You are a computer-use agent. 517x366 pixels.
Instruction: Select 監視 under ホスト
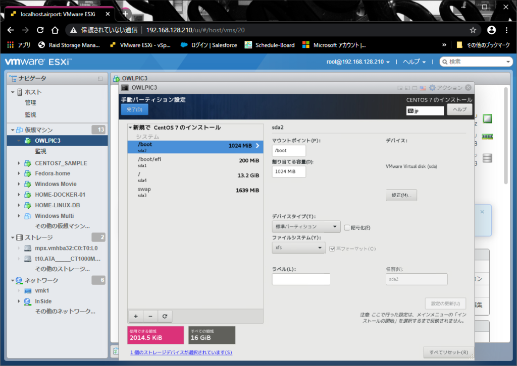tap(31, 114)
